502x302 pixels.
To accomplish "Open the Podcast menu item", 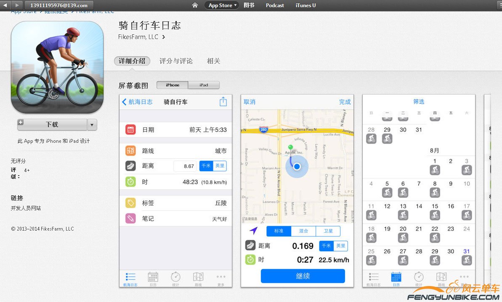I will tap(274, 5).
